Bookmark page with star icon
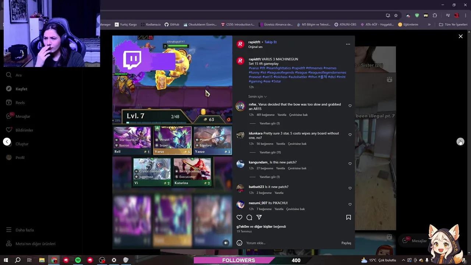 [x=396, y=15]
